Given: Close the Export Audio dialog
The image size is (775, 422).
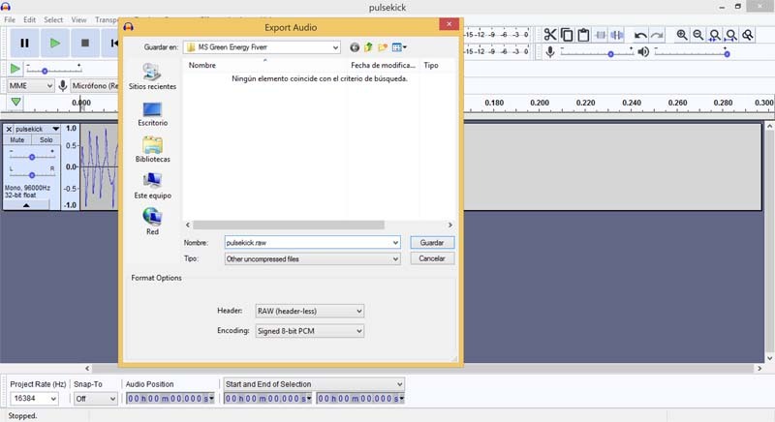Looking at the screenshot, I should pos(449,23).
